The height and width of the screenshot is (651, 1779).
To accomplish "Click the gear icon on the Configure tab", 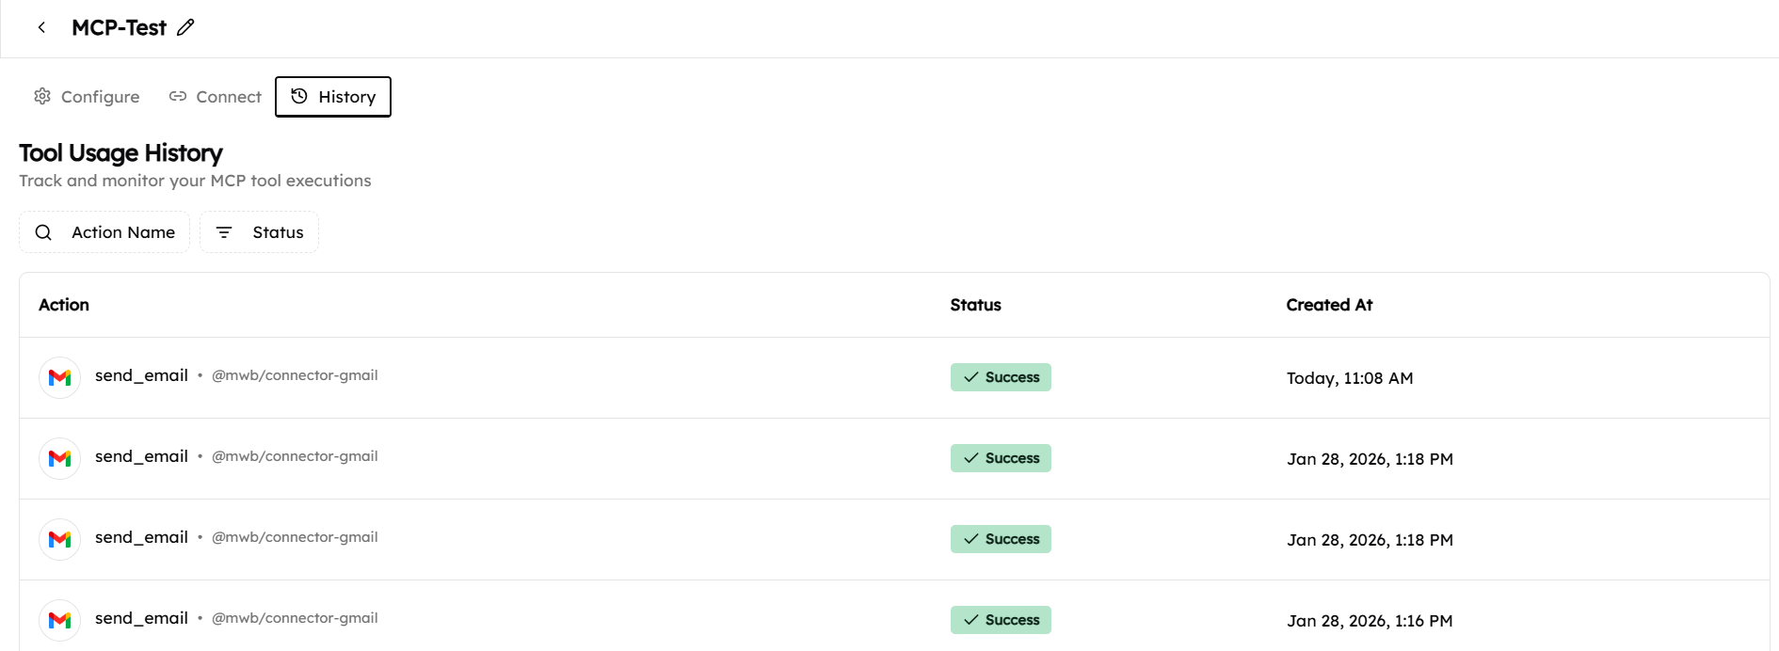I will 42,96.
